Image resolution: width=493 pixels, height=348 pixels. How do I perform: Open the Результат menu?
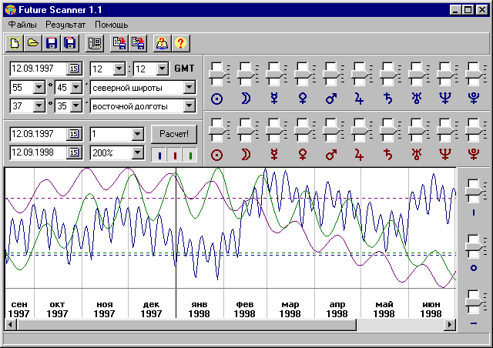pyautogui.click(x=65, y=25)
